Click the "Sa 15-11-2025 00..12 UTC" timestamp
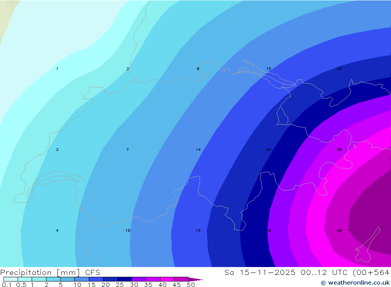 (x=287, y=272)
